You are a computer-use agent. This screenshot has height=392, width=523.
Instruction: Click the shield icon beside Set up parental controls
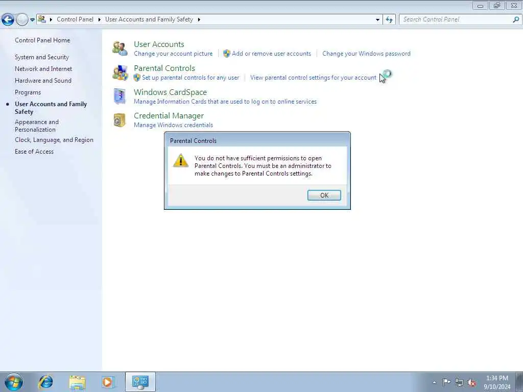[137, 78]
